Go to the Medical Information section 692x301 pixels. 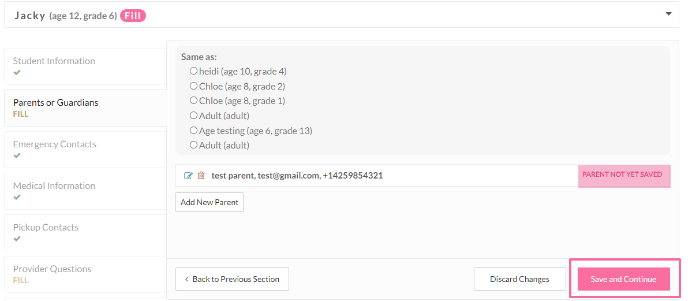(x=54, y=186)
